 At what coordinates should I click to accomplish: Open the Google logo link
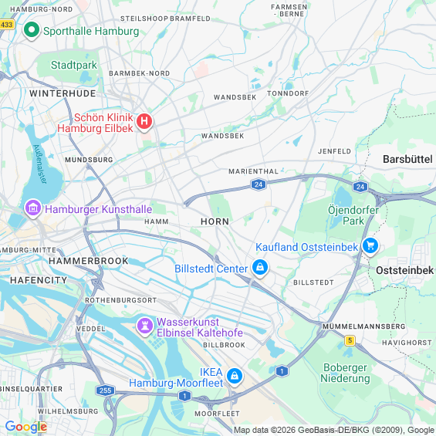pyautogui.click(x=26, y=427)
